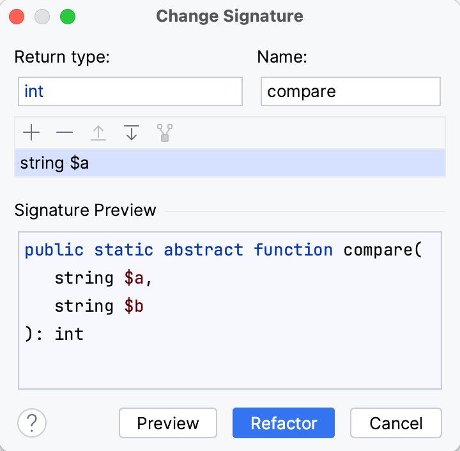Click the Refactor button
This screenshot has width=460, height=451.
pos(284,423)
